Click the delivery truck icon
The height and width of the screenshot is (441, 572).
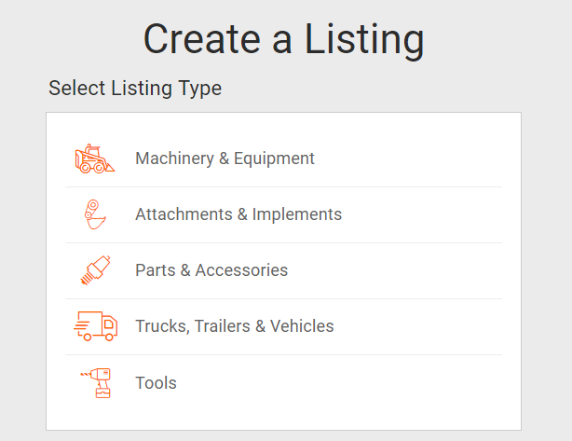[95, 326]
